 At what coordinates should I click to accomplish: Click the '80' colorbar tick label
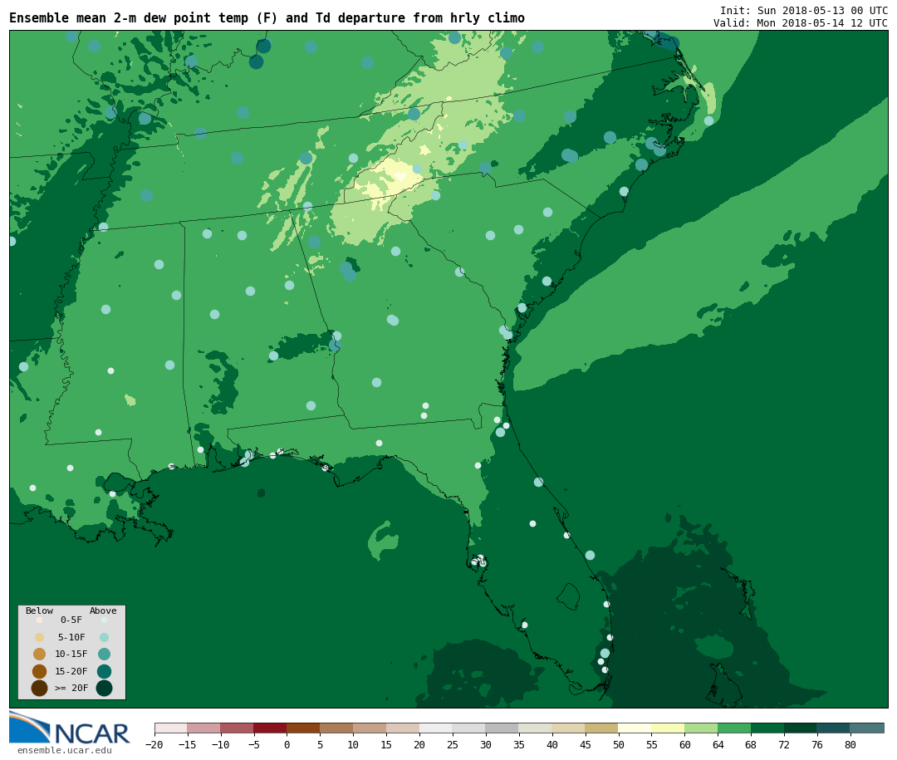tap(850, 744)
